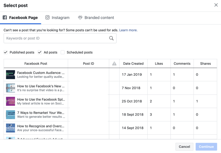This screenshot has height=153, width=221.
Task: Click the date 7 Nov 2018
Action: 131,88
